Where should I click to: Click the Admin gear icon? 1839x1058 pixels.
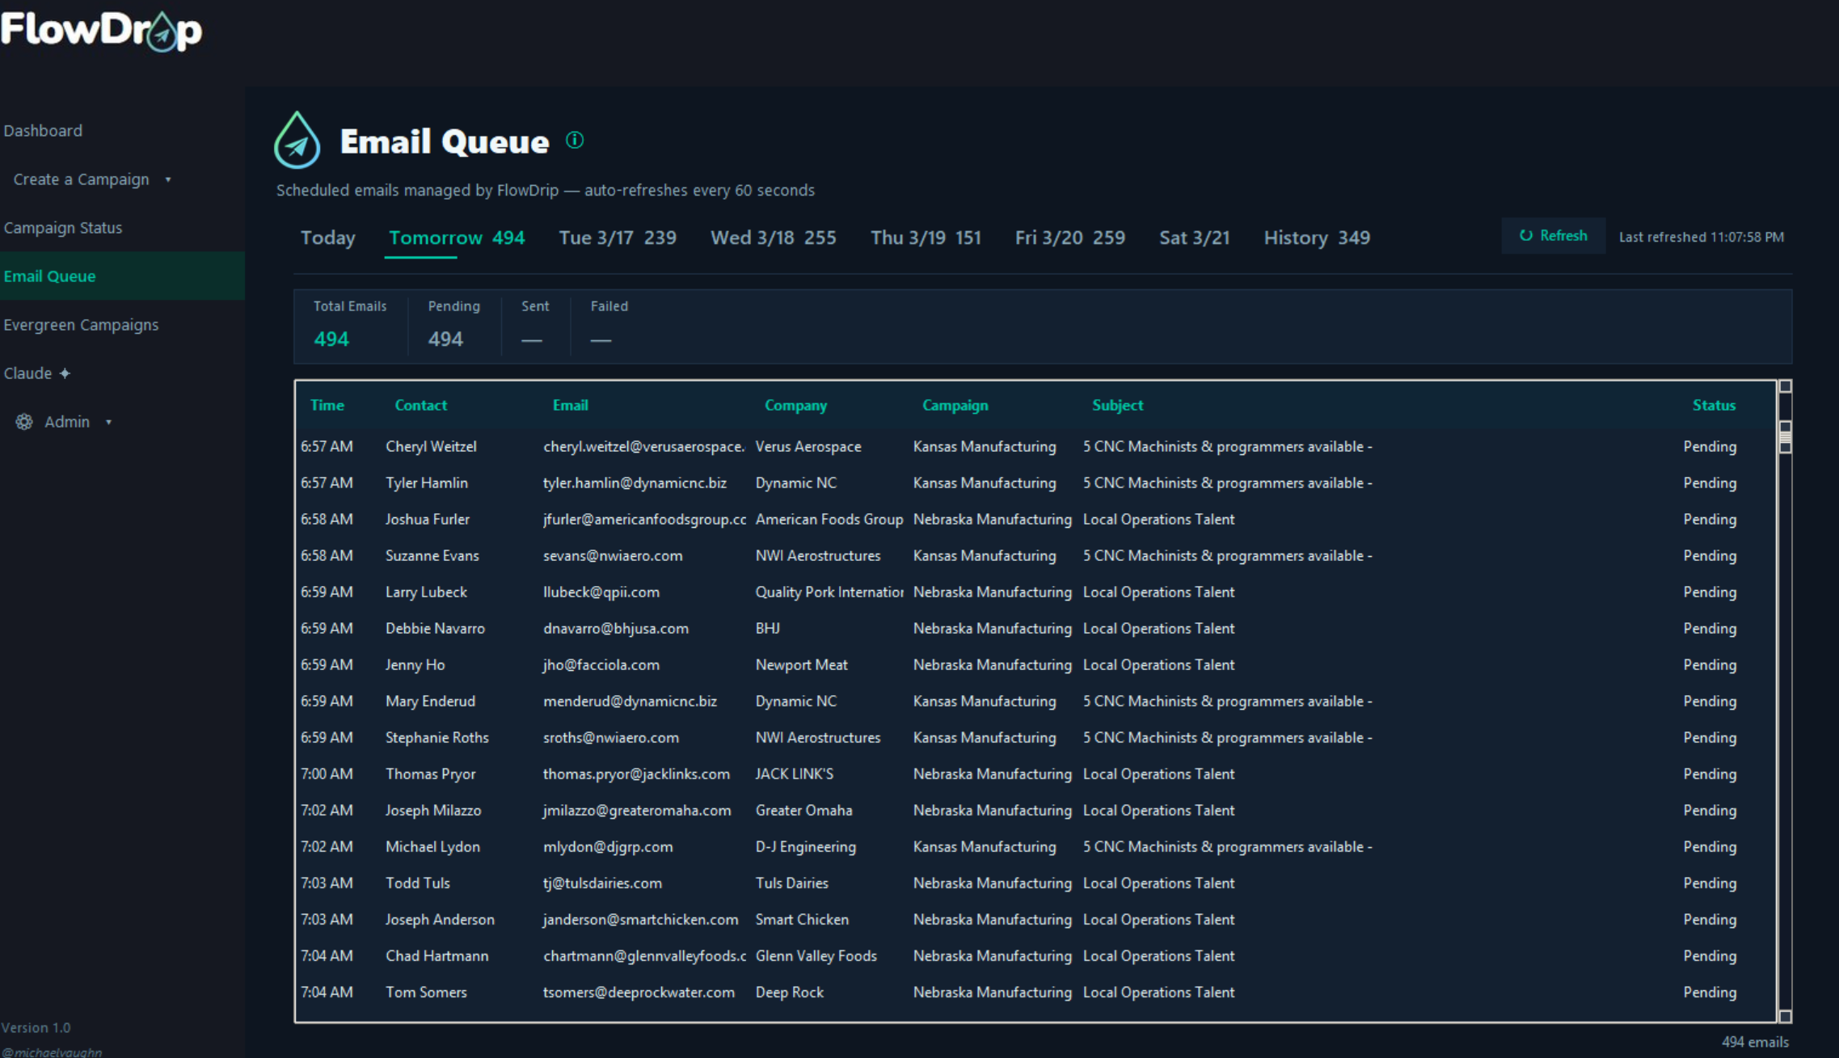coord(24,422)
